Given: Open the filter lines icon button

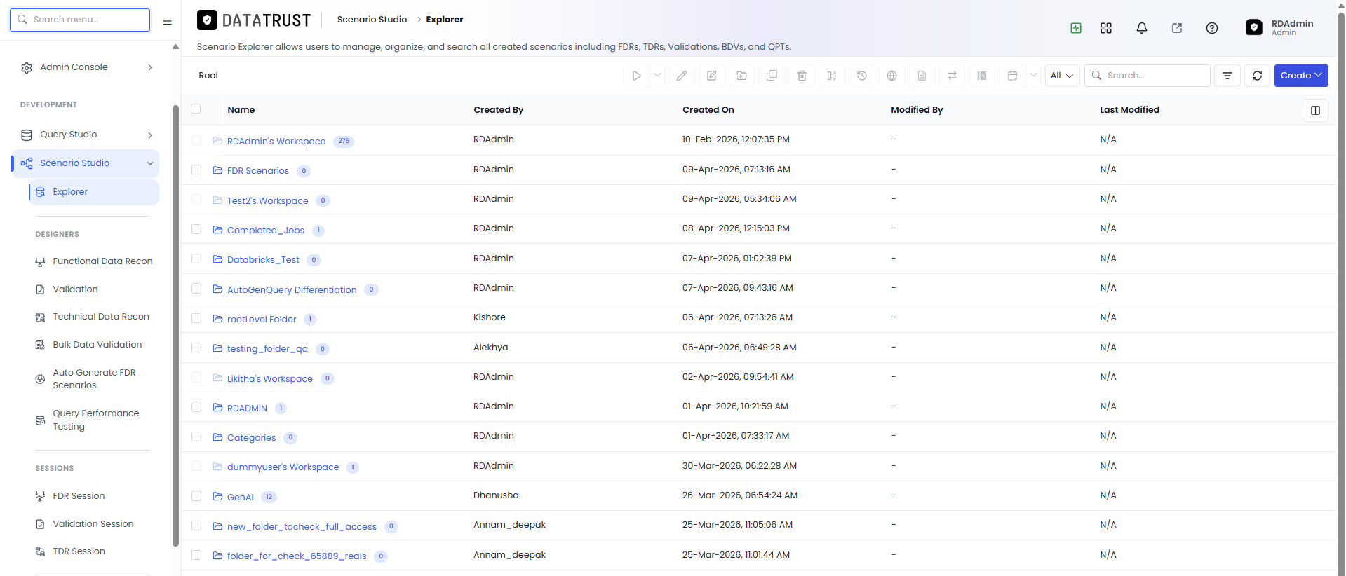Looking at the screenshot, I should tap(1227, 76).
